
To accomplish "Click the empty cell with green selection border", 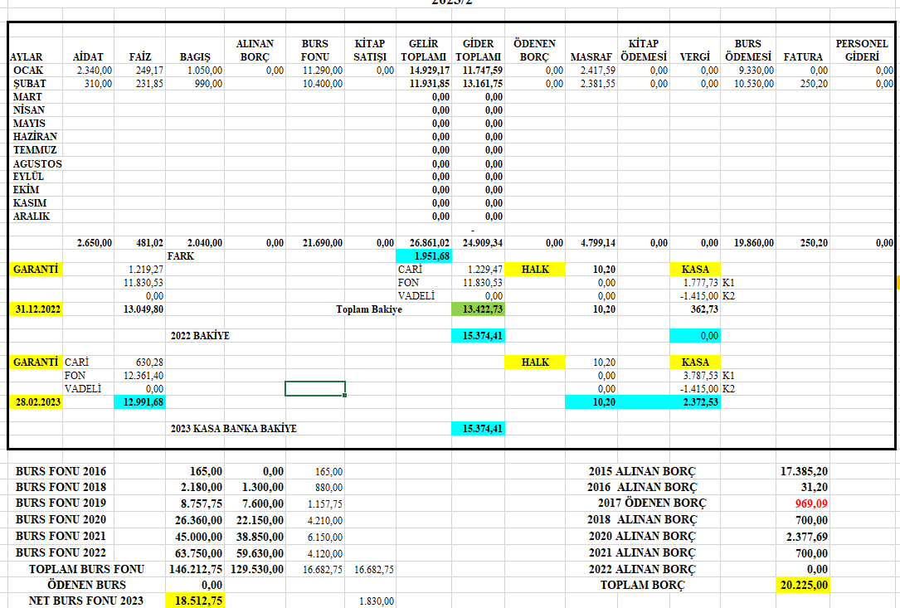I will coord(315,389).
